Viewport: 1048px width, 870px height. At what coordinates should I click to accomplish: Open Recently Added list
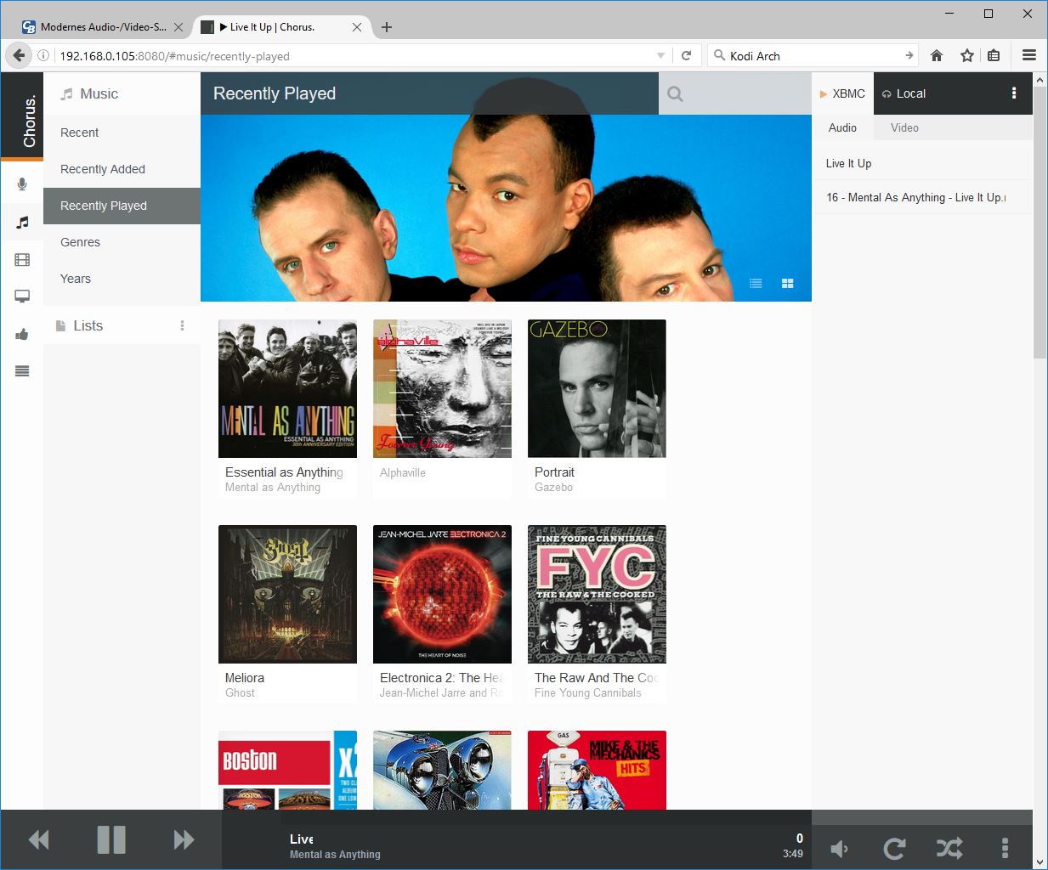tap(122, 169)
